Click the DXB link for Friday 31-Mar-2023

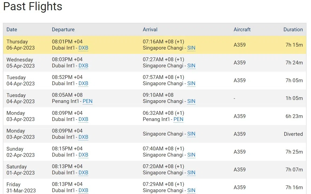(x=83, y=190)
